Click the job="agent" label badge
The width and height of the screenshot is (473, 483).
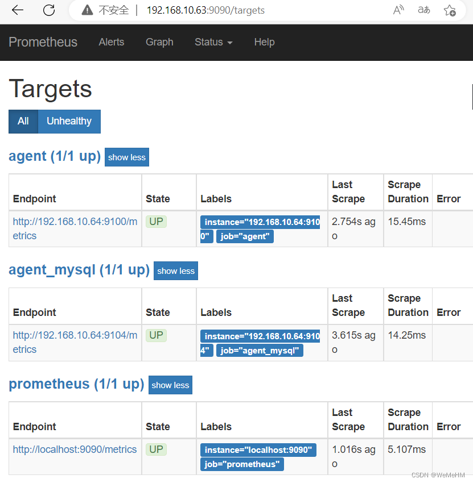pos(245,236)
